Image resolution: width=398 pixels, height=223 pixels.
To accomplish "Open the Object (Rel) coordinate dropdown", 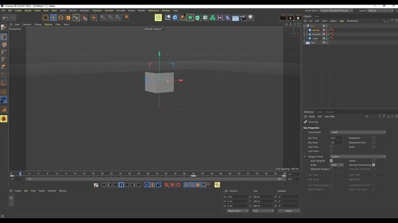I will pos(238,211).
